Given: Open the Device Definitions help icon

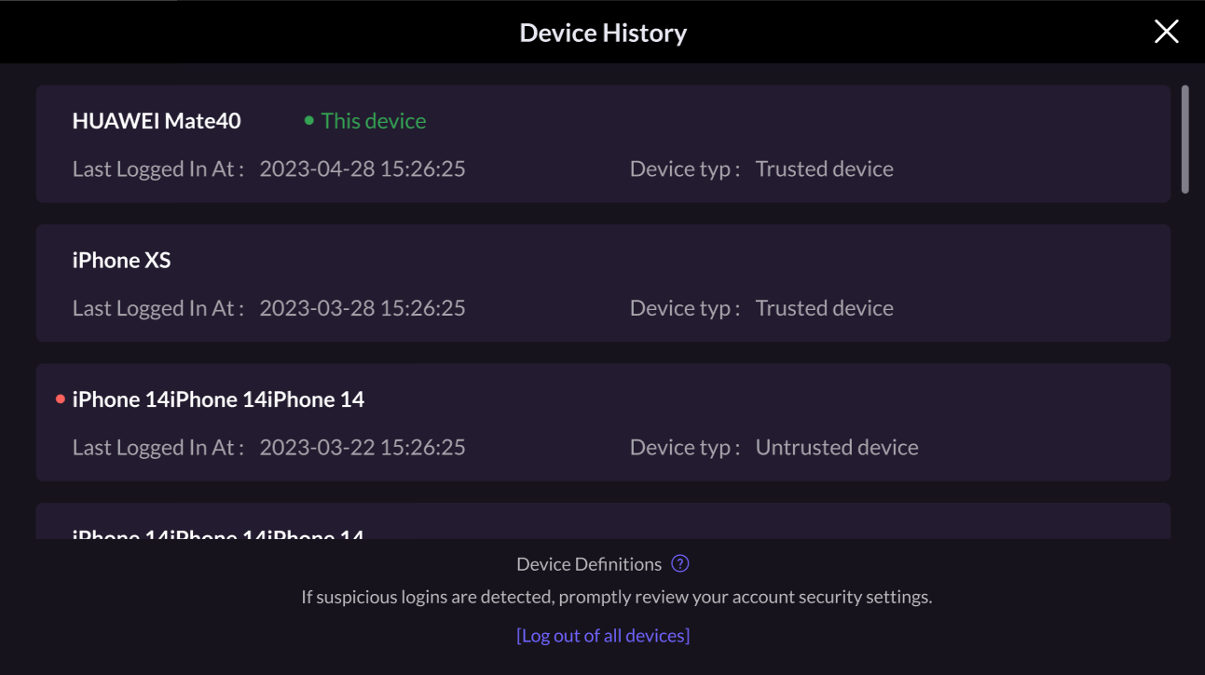Looking at the screenshot, I should (679, 563).
